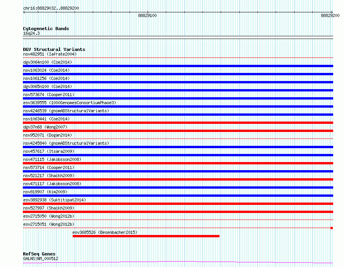The width and height of the screenshot is (344, 267).
Task: Click the red bar under nsv471115
Action: tap(178, 163)
